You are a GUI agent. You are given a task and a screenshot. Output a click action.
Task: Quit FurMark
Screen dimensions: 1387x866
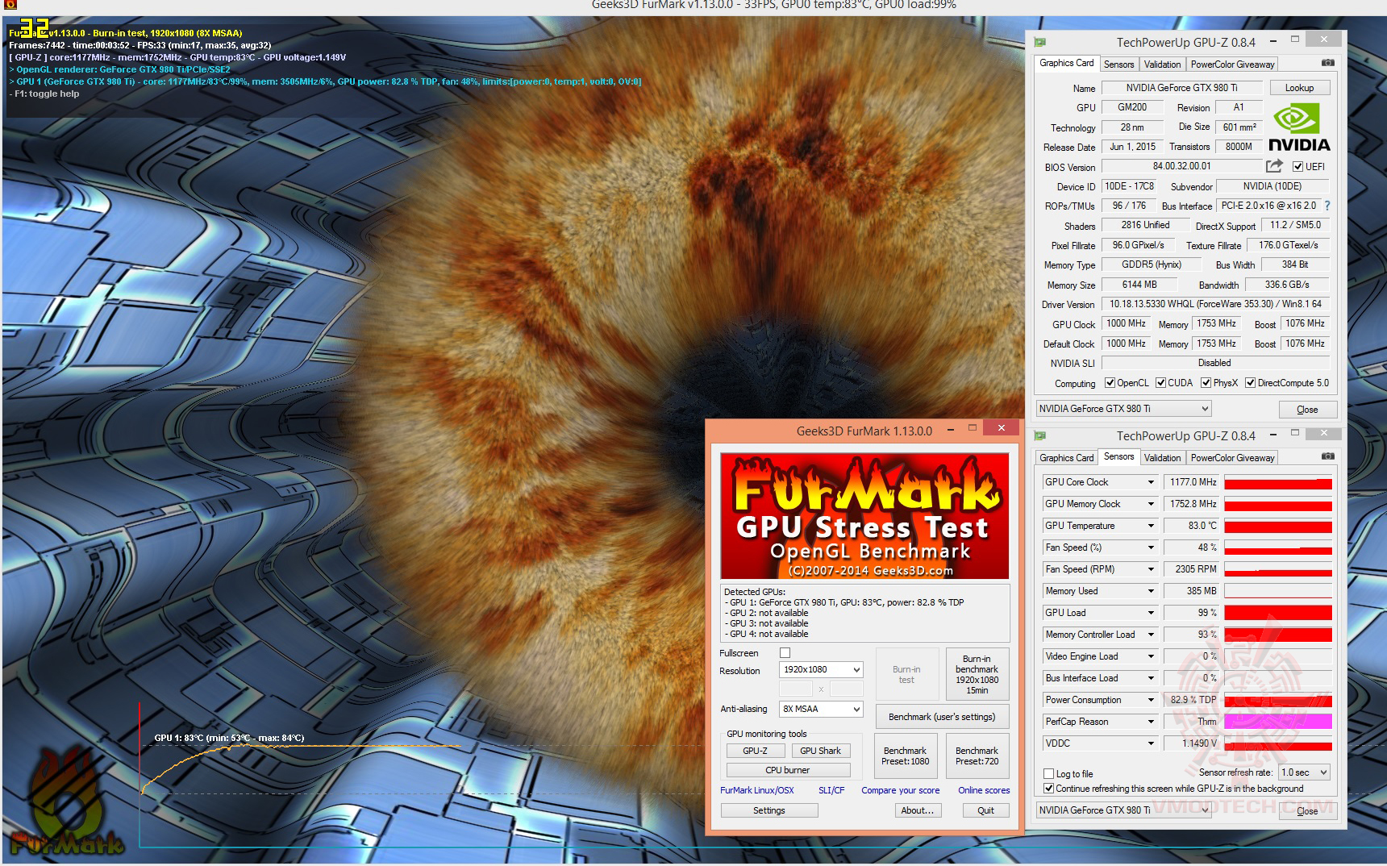coord(985,810)
